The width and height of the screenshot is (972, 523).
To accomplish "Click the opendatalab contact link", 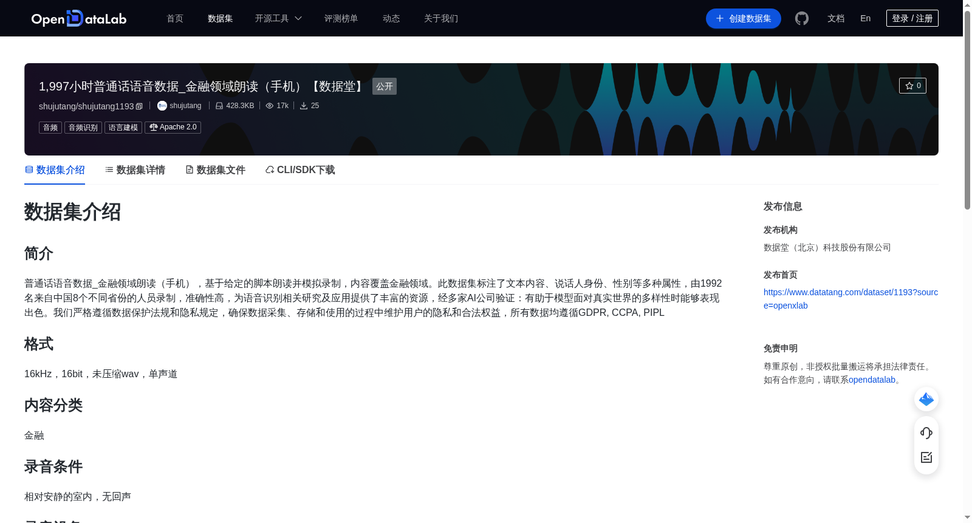I will (x=872, y=380).
